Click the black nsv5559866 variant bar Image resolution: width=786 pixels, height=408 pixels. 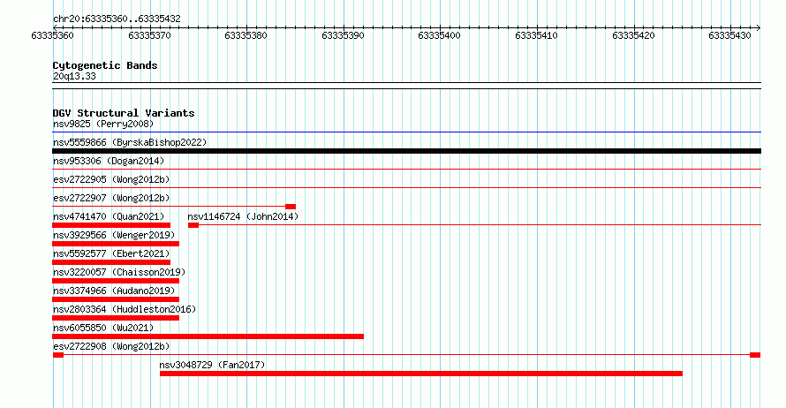(406, 151)
